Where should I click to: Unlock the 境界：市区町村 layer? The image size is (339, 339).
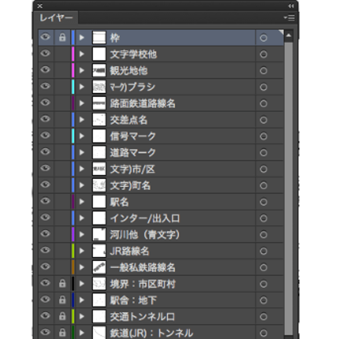(62, 283)
